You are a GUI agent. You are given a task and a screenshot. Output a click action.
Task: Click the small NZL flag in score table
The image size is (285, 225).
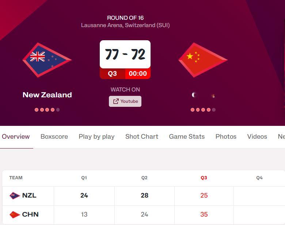15,196
